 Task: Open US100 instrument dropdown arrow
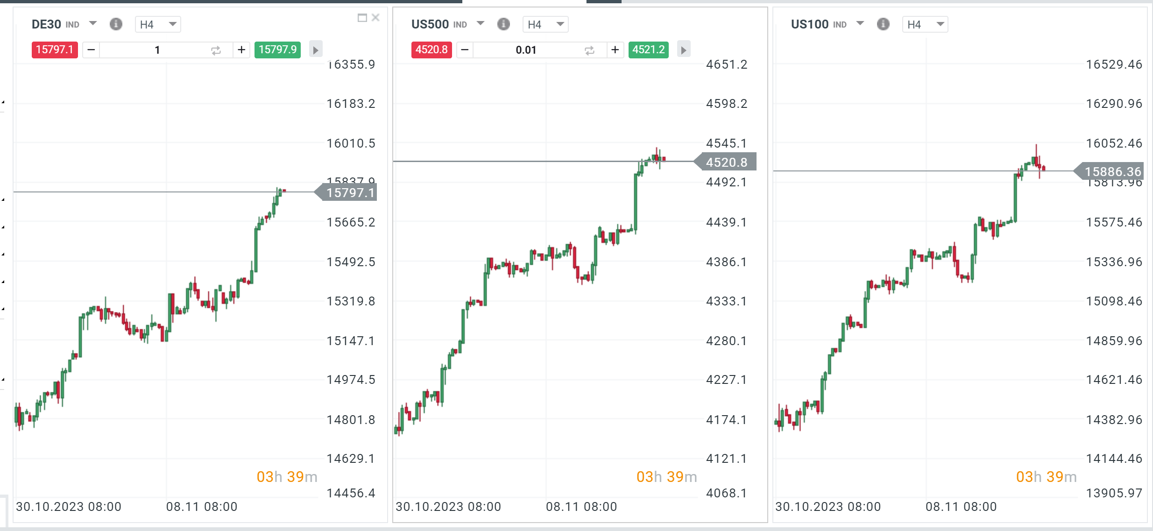(x=860, y=23)
